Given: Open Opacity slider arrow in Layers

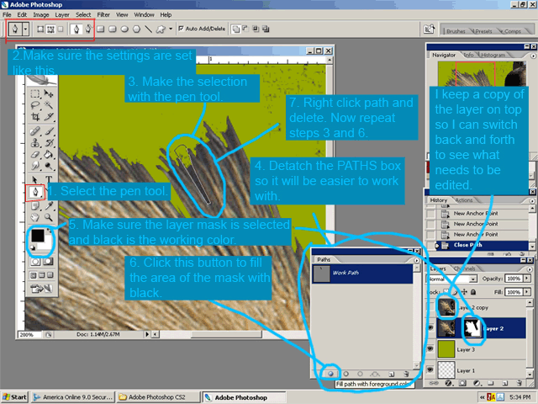Looking at the screenshot, I should tap(527, 279).
